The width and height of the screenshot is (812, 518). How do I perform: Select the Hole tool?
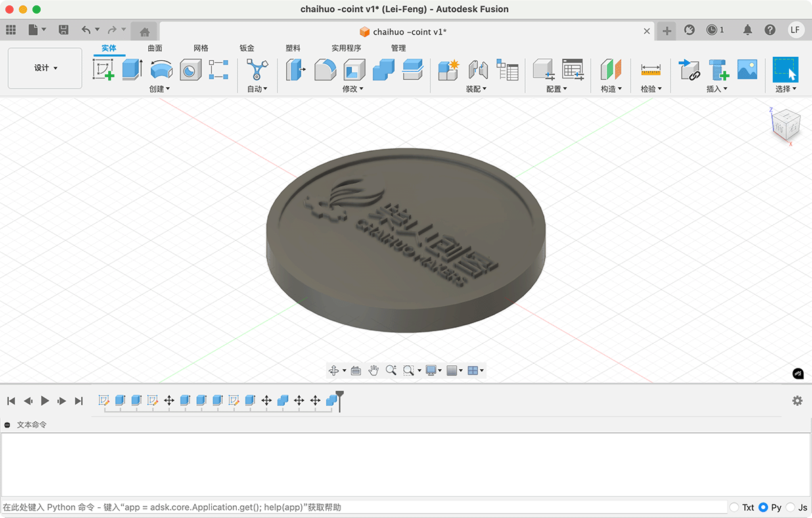(190, 70)
